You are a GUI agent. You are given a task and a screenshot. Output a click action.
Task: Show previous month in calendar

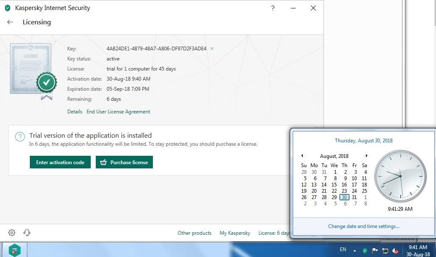click(302, 156)
